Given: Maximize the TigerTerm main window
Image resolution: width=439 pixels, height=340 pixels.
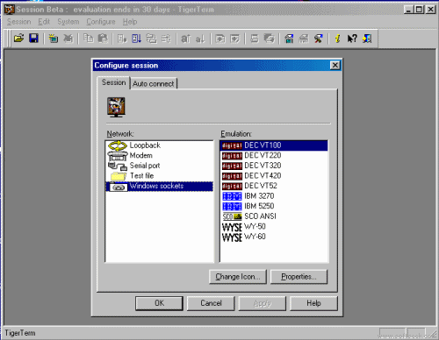Looking at the screenshot, I should point(420,10).
